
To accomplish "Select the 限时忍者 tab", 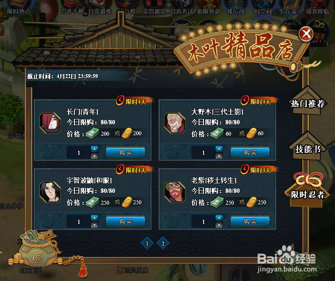I will point(308,194).
